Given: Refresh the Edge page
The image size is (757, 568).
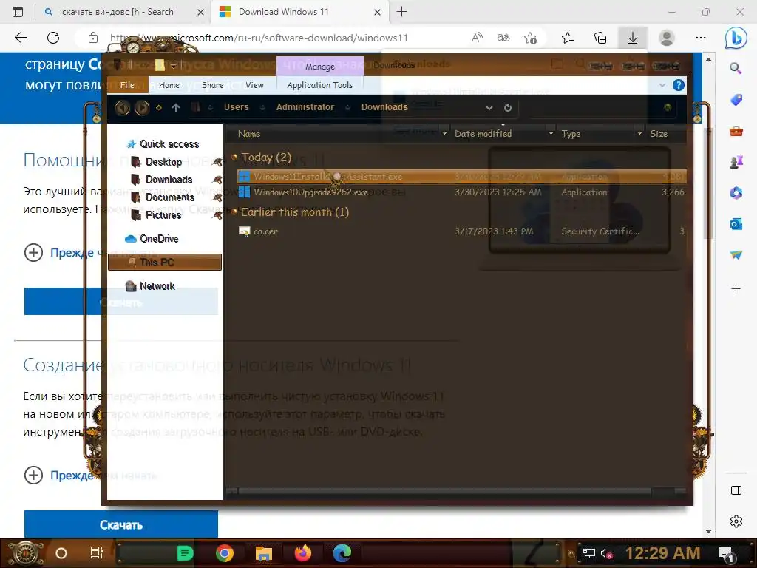Looking at the screenshot, I should point(53,38).
